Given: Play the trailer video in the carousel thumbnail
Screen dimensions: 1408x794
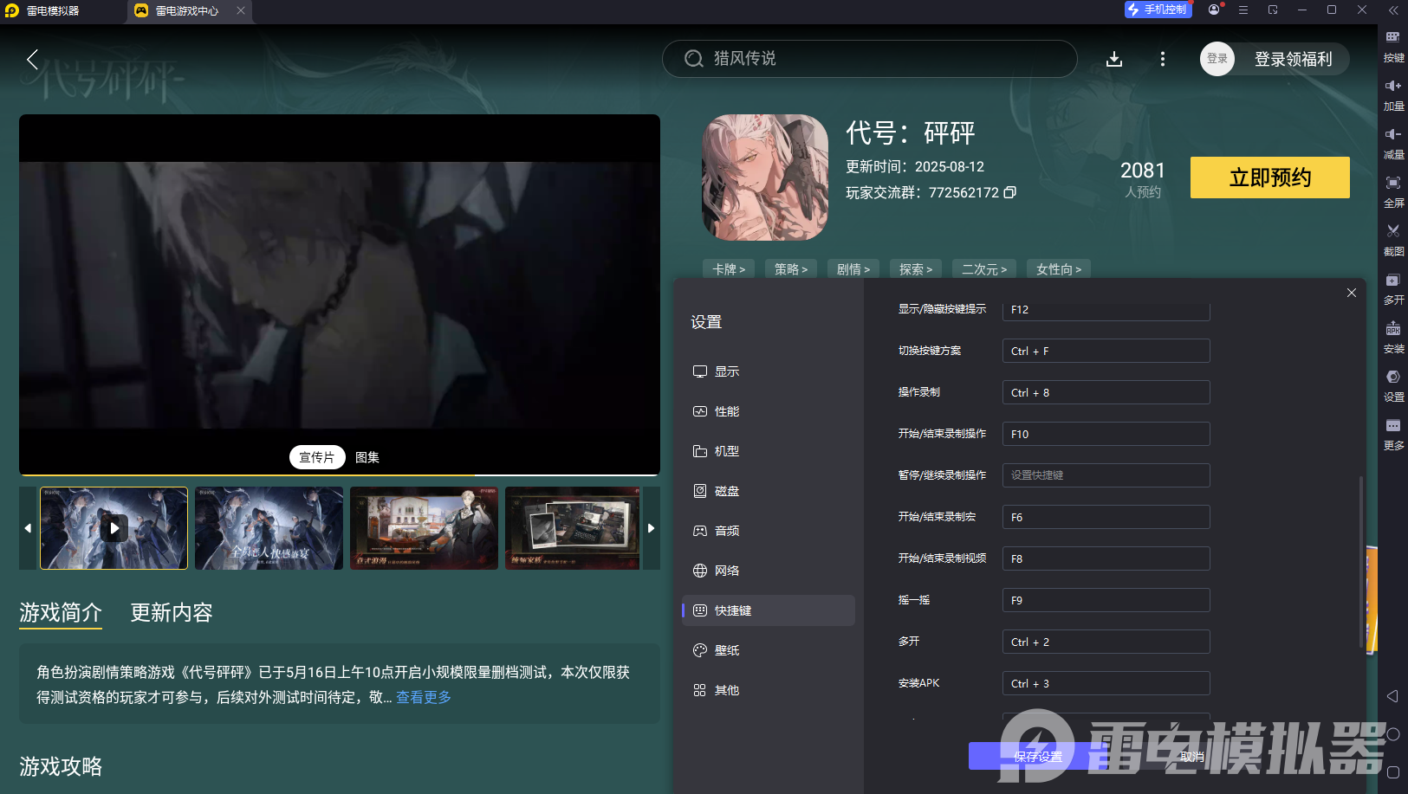Looking at the screenshot, I should (114, 527).
